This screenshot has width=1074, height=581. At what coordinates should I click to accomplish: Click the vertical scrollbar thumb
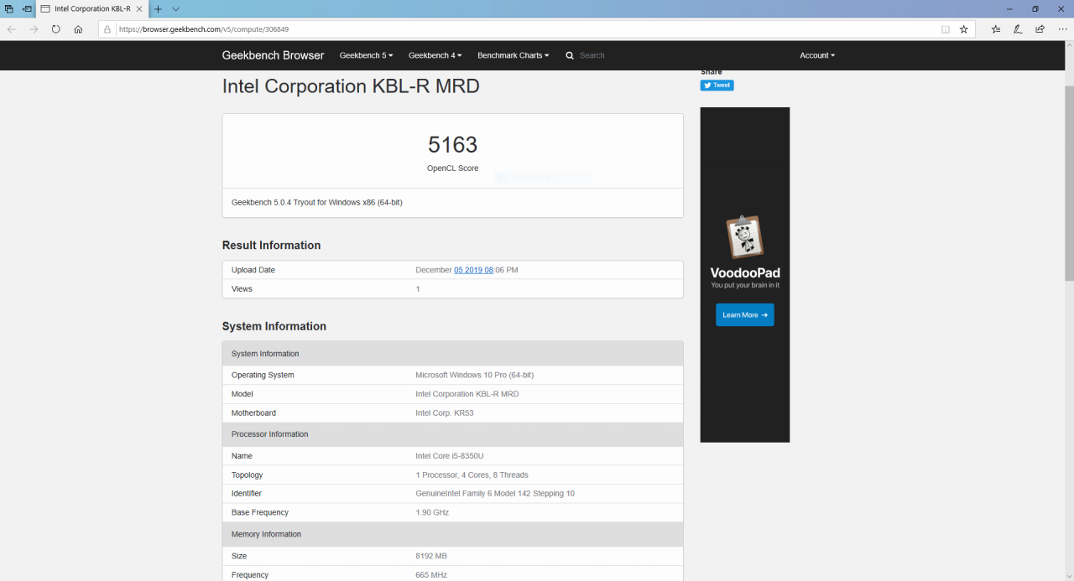[1069, 183]
